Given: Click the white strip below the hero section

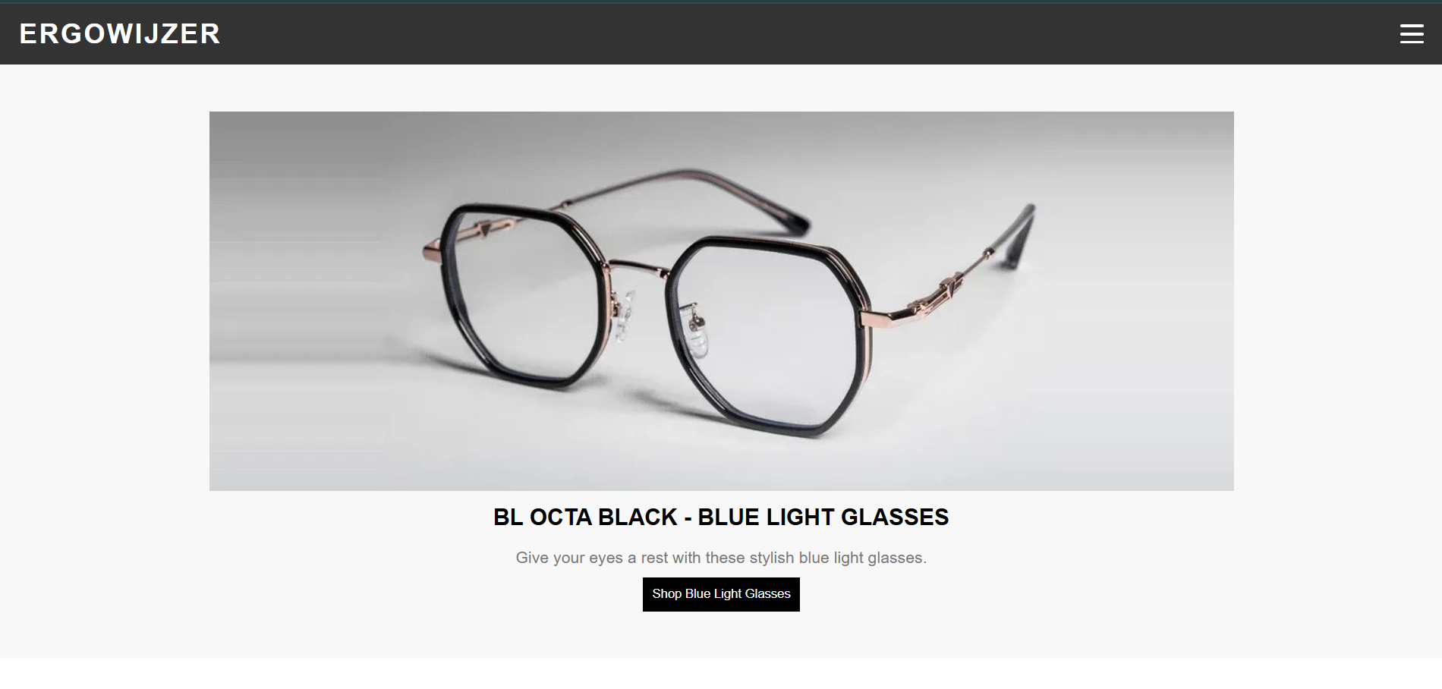Looking at the screenshot, I should coord(721,674).
